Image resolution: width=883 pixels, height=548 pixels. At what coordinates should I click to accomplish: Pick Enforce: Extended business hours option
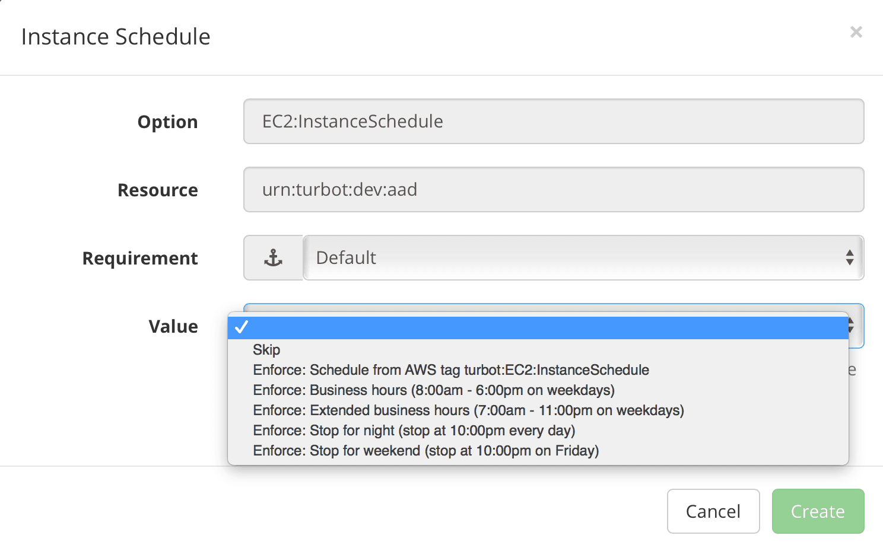538,410
